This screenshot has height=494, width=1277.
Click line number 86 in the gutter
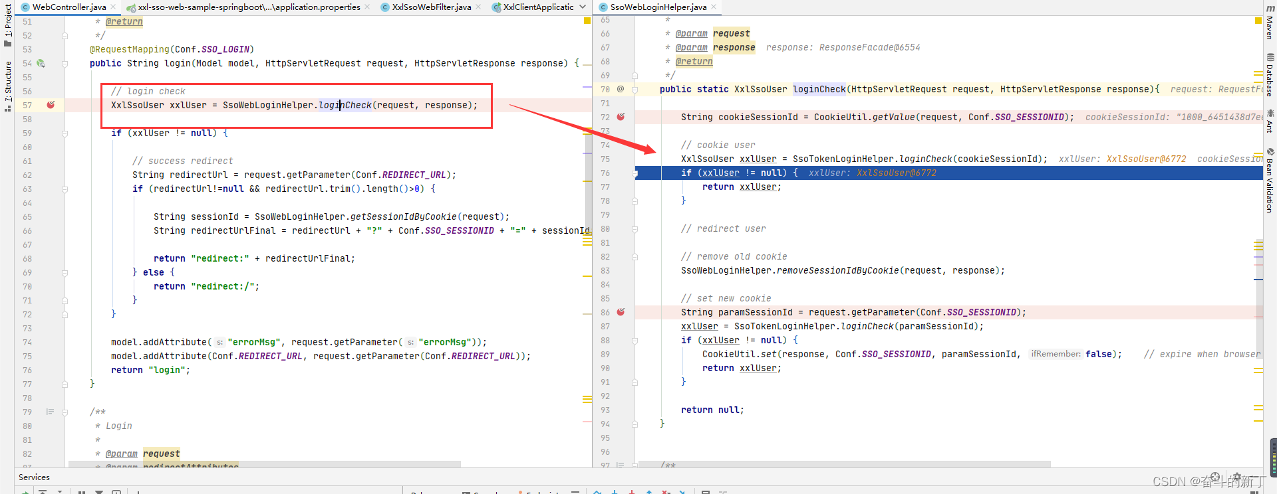point(605,312)
